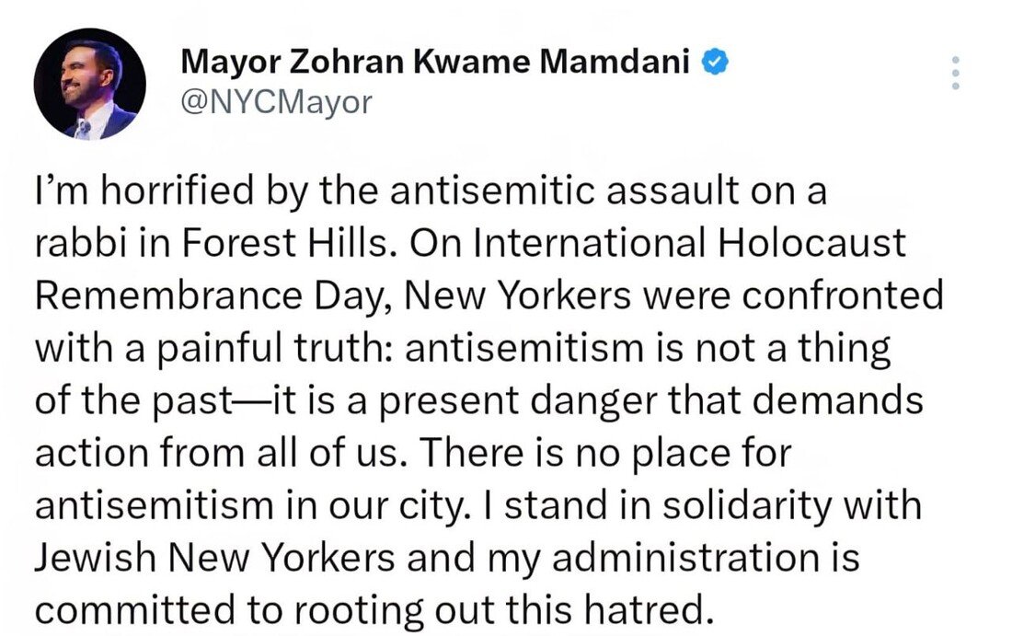Open Mayor Mamdani's profile picture

(89, 84)
